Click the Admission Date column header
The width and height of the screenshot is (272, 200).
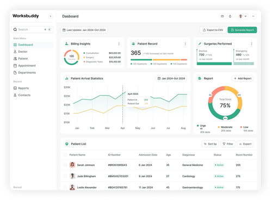[148, 155]
